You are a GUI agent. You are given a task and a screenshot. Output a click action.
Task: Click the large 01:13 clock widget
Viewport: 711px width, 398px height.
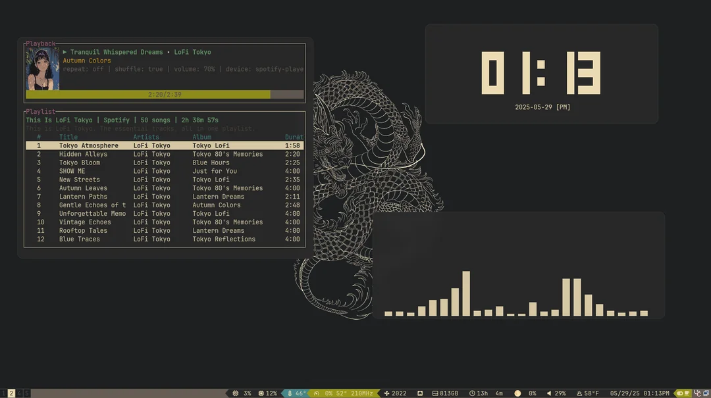(541, 72)
